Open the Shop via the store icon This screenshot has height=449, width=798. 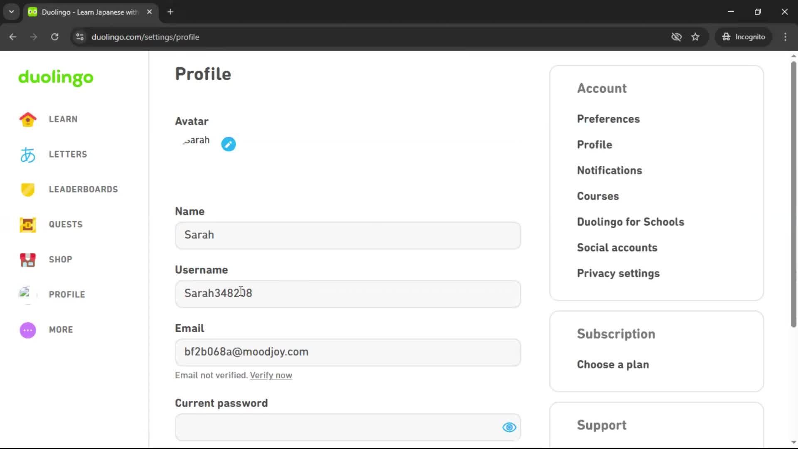[27, 260]
